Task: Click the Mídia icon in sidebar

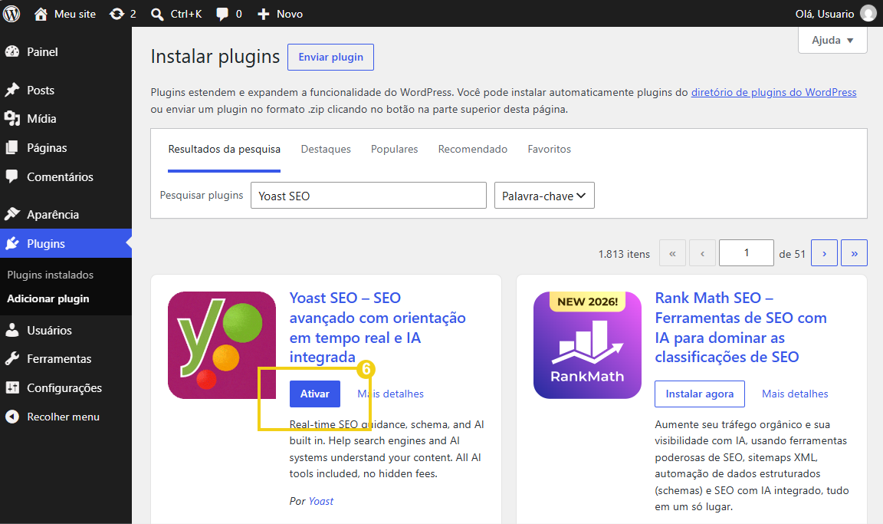Action: 11,118
